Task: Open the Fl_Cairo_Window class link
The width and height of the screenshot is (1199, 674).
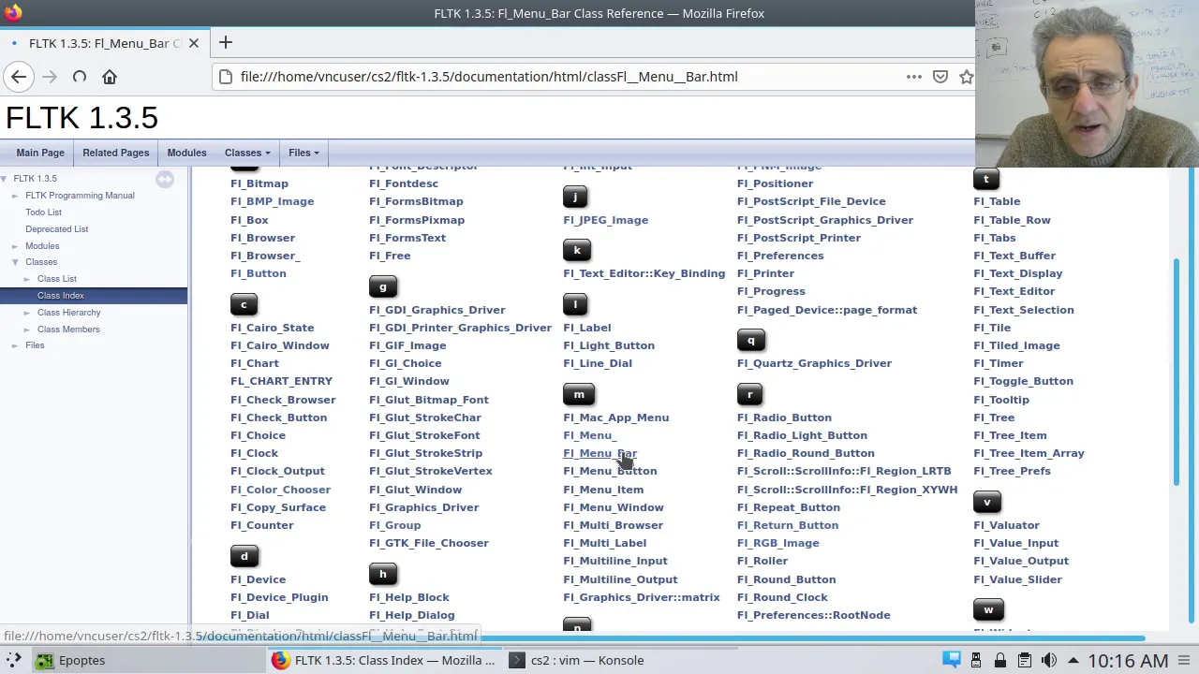Action: pos(280,345)
